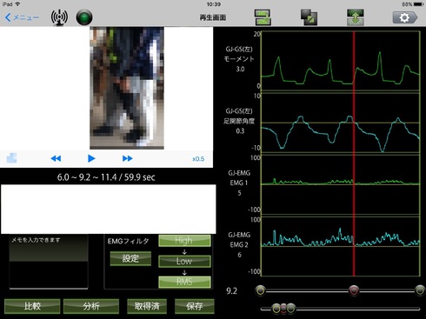This screenshot has height=319, width=426.
Task: Tap the memo input field
Action: click(49, 262)
